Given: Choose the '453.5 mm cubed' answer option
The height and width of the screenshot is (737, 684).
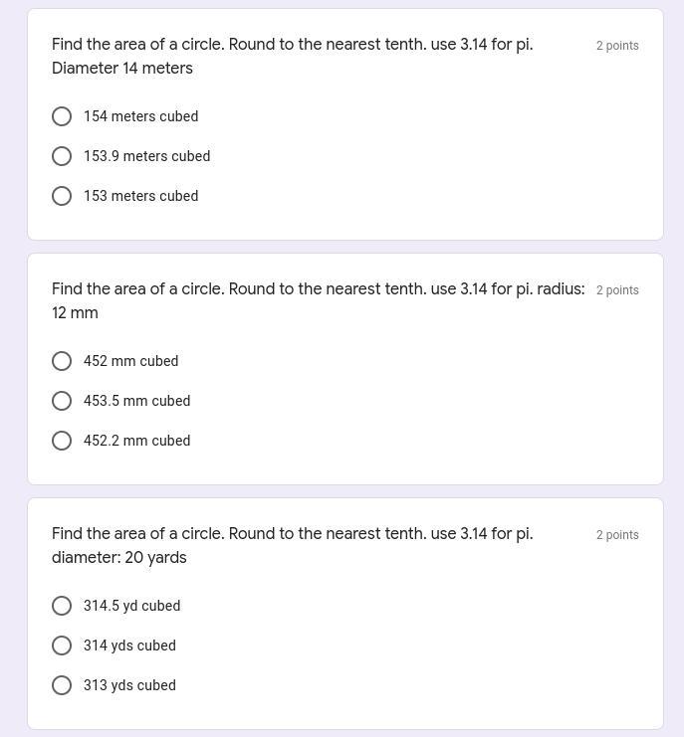Looking at the screenshot, I should point(62,401).
